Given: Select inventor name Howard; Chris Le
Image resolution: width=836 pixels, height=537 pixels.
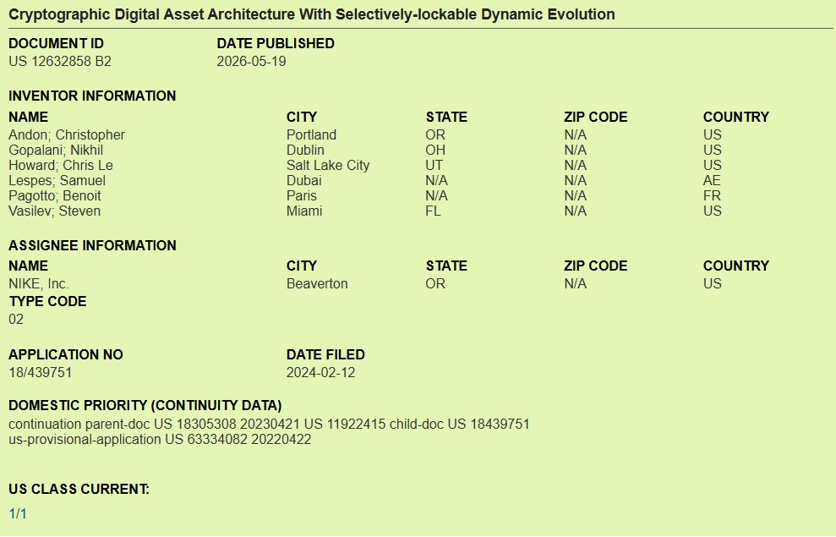Looking at the screenshot, I should (61, 165).
